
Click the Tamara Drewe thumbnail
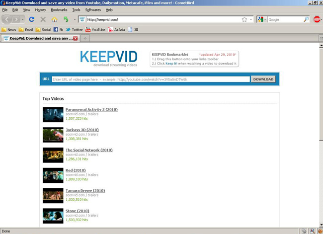point(53,195)
